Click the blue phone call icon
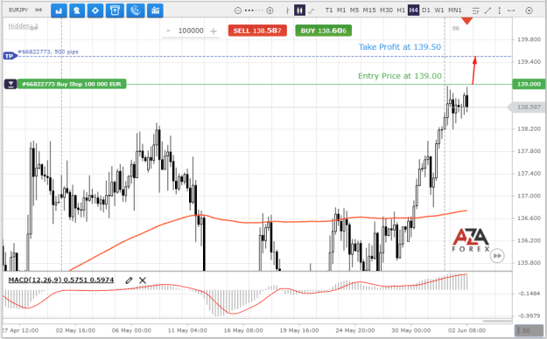547x339 pixels. (x=136, y=10)
